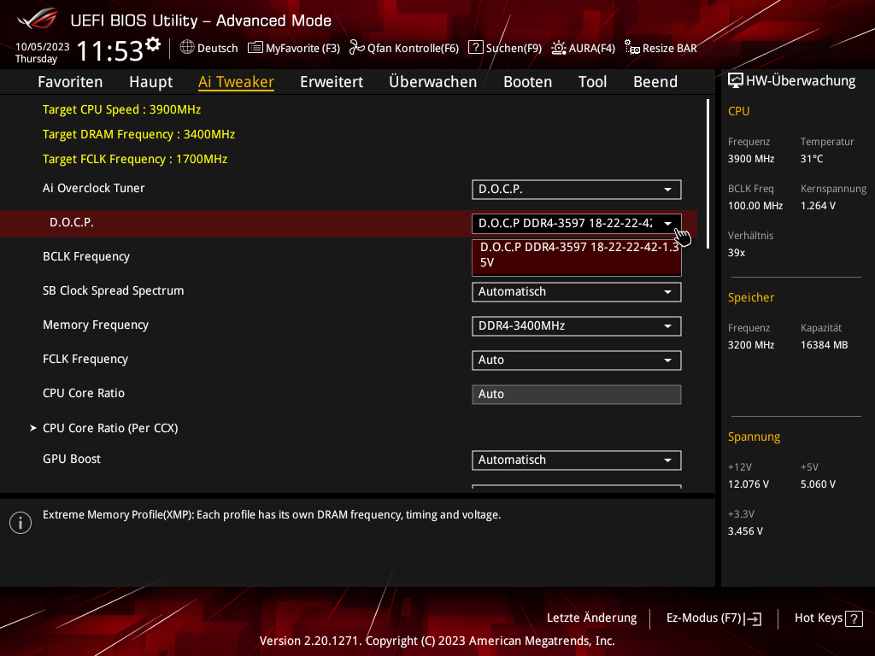Click the CPU temperature 31°C value
Viewport: 875px width, 656px height.
click(812, 158)
